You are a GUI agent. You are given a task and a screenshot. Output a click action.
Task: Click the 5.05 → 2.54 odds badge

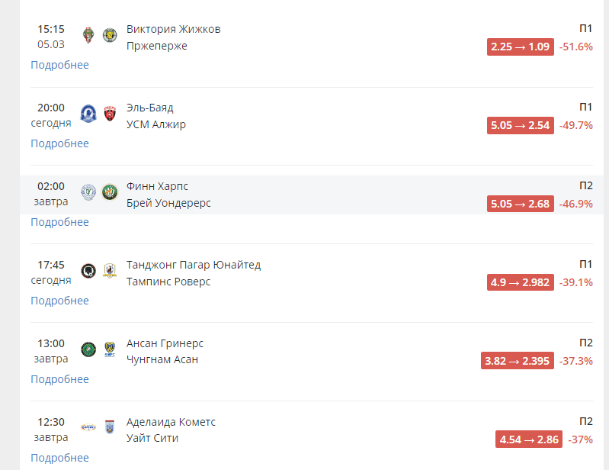coord(520,125)
